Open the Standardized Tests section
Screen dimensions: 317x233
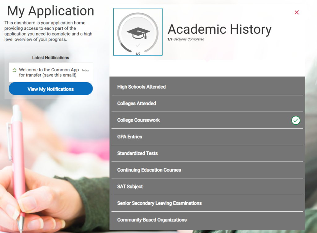[x=137, y=154]
